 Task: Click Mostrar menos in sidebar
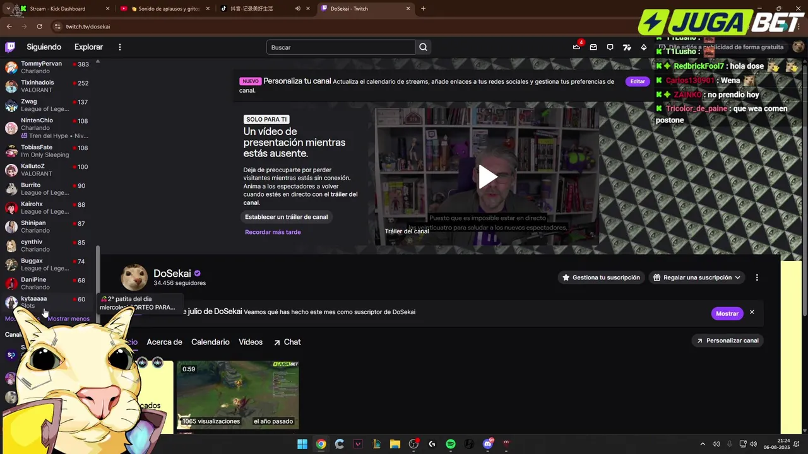point(68,319)
